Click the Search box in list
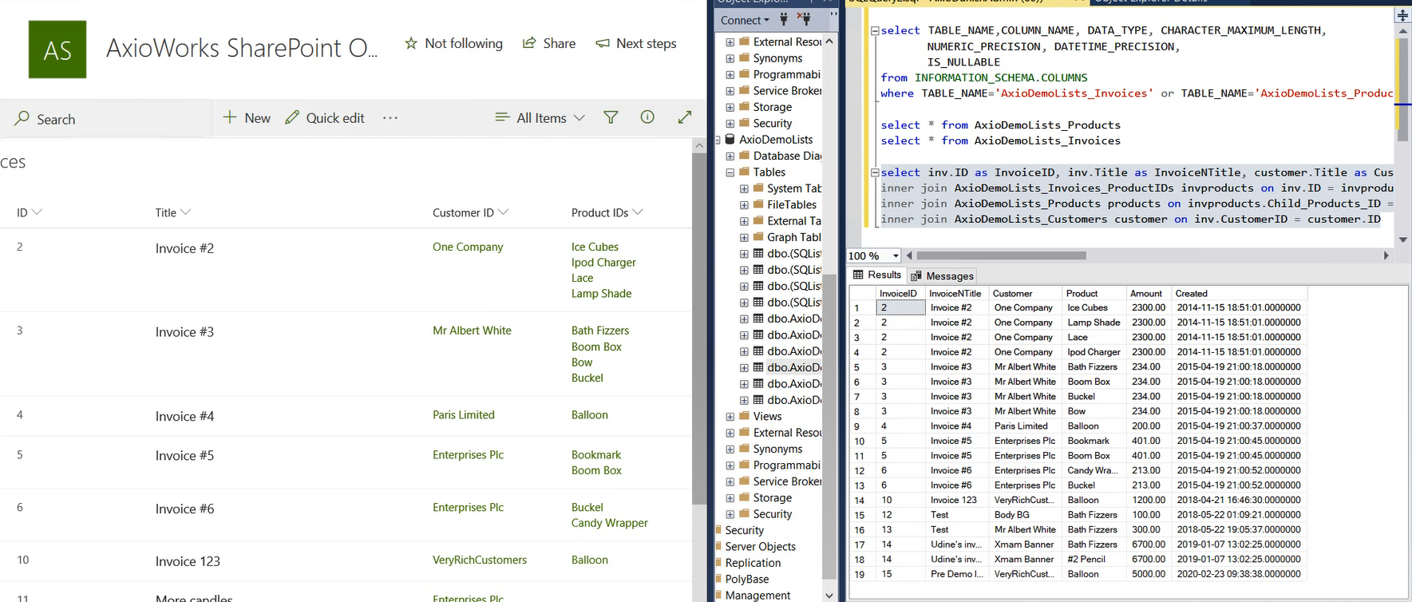This screenshot has height=602, width=1412. pos(107,119)
